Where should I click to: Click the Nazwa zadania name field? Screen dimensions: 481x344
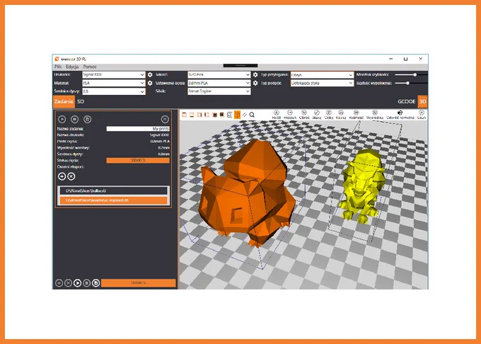[138, 129]
